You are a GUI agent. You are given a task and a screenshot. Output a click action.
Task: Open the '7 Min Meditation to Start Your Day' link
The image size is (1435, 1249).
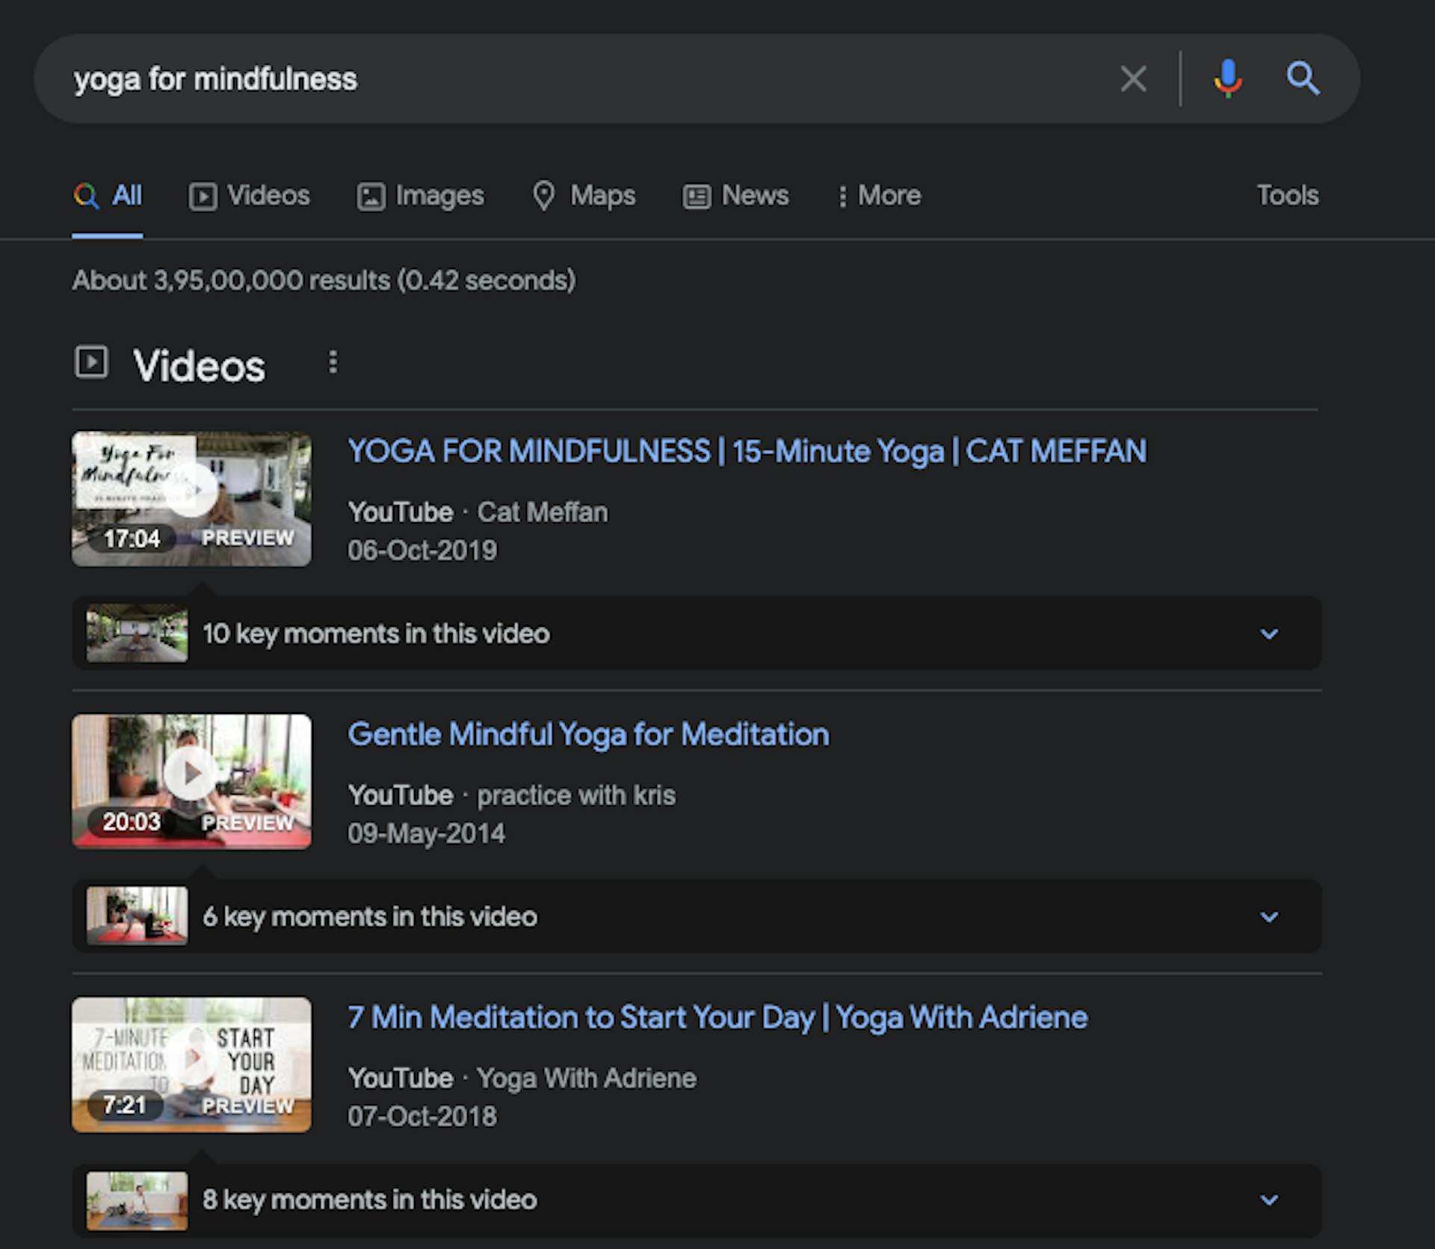(x=717, y=1017)
